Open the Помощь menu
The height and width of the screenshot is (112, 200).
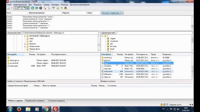[x=64, y=5]
